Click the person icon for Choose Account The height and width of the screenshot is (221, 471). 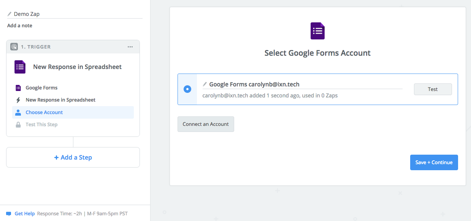point(18,112)
